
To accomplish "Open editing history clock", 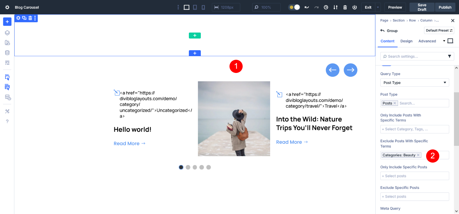I will pos(326,7).
